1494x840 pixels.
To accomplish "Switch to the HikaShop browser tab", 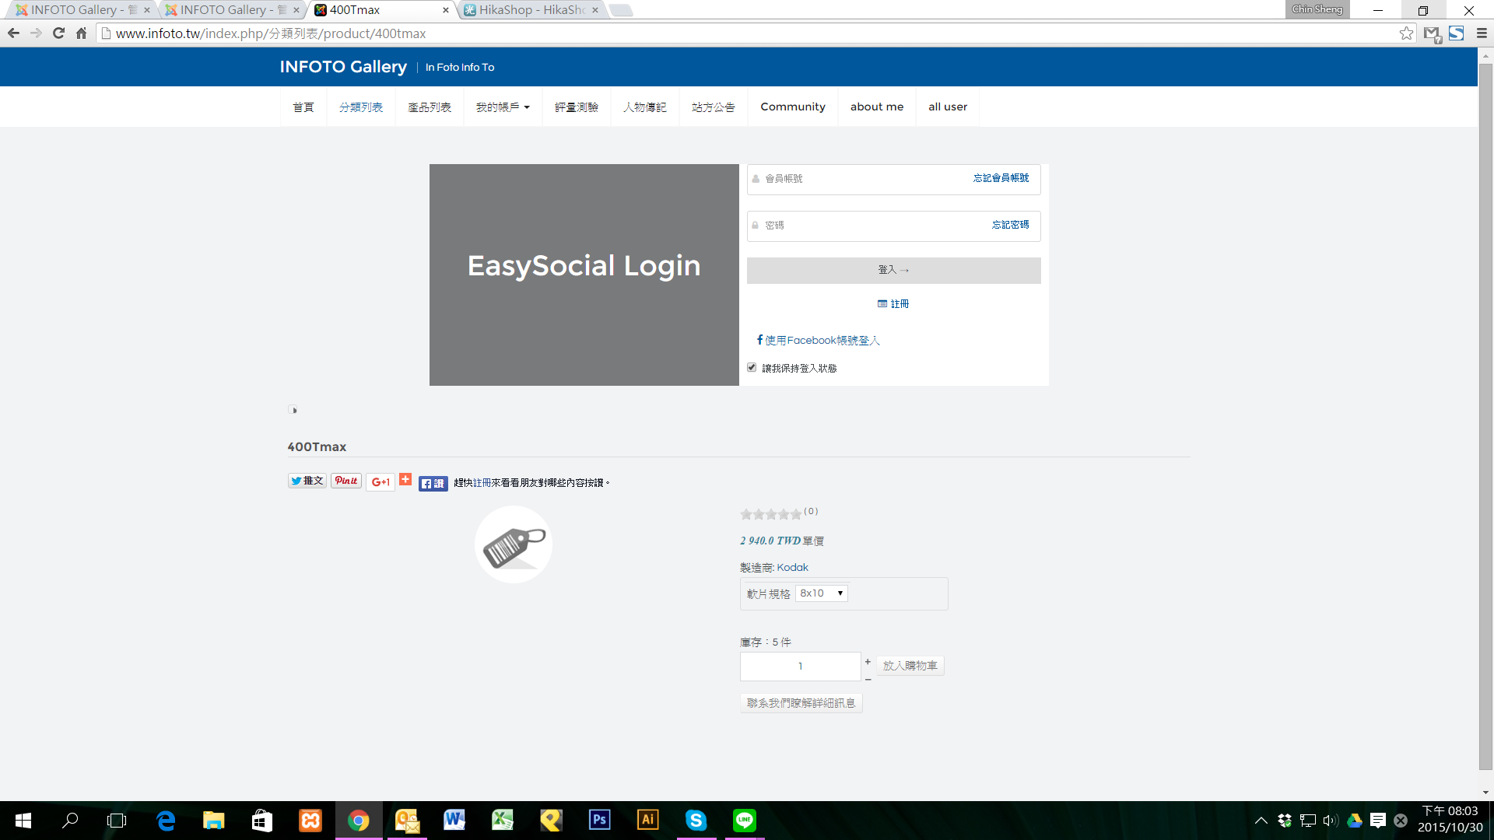I will click(531, 10).
